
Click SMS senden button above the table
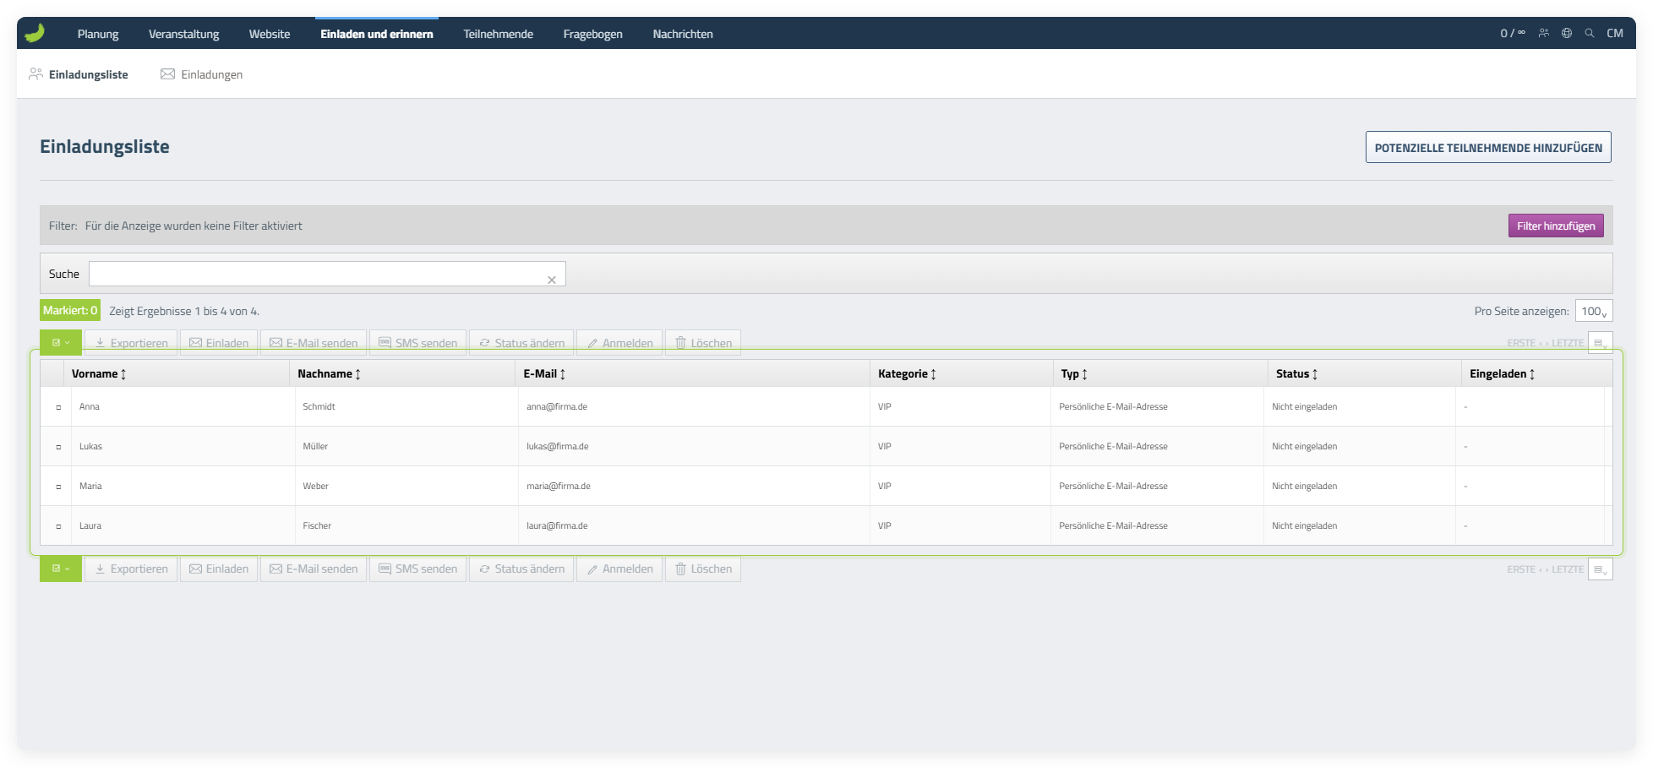pos(417,343)
